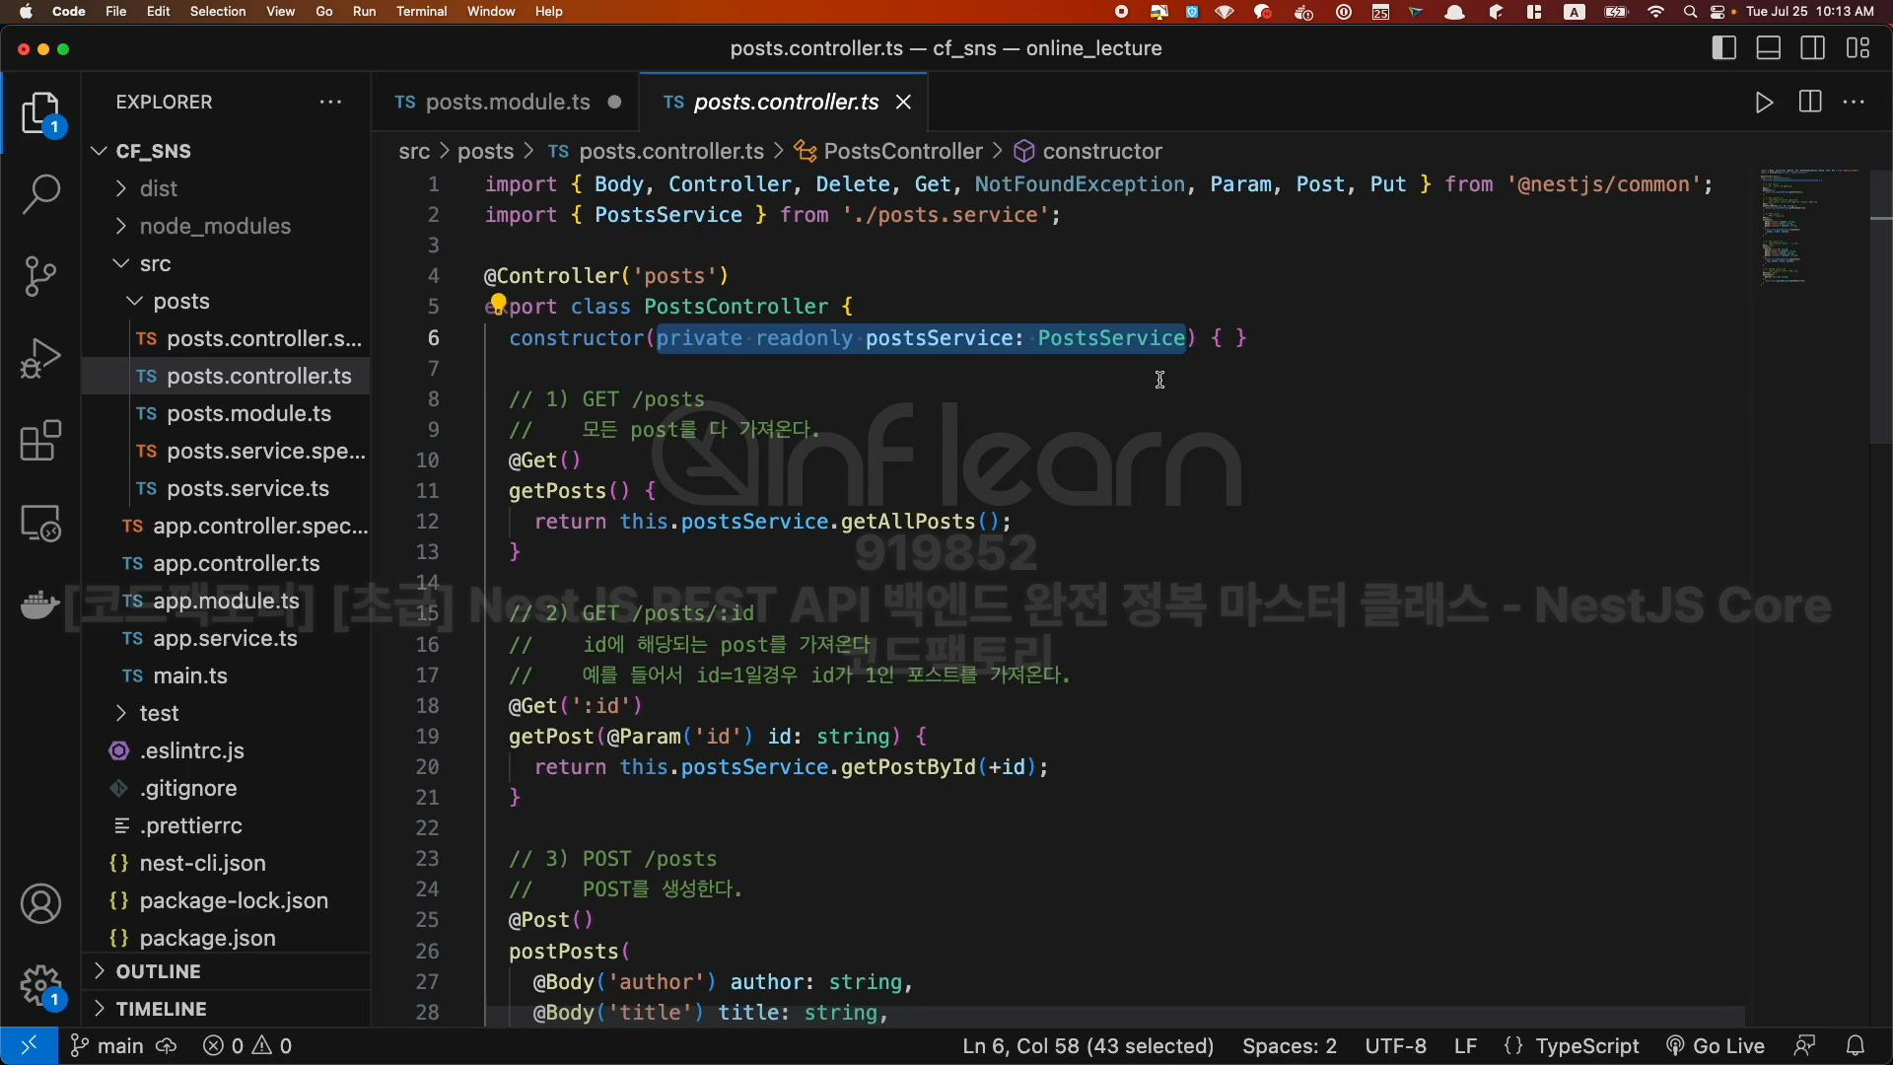Open Run and Debug view
The width and height of the screenshot is (1893, 1065).
[40, 358]
